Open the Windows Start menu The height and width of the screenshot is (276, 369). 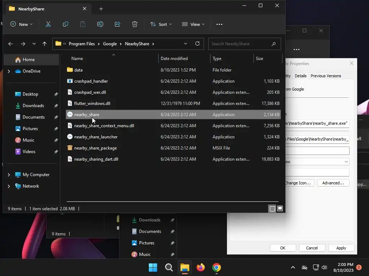pos(153,267)
